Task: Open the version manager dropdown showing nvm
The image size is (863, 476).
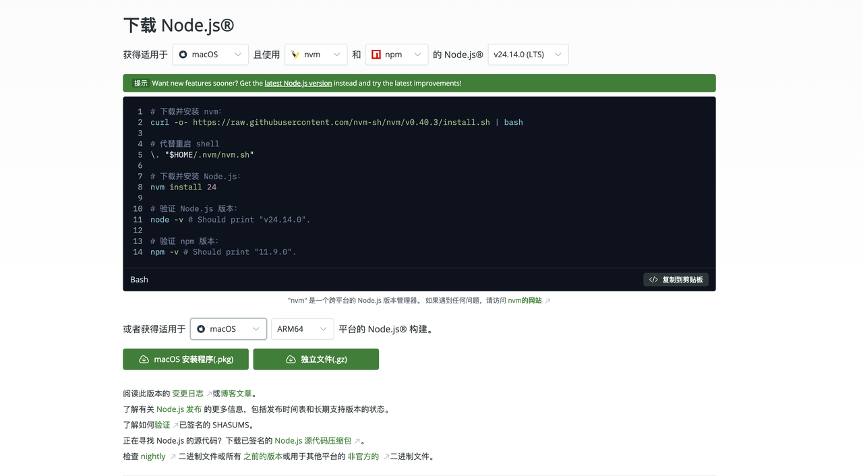Action: click(x=316, y=54)
